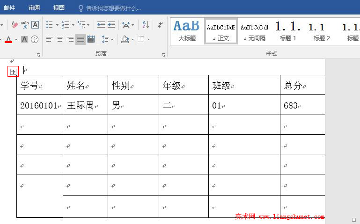Sort the selection with the A-Z button
Screen dimensions: 360x224
click(146, 24)
